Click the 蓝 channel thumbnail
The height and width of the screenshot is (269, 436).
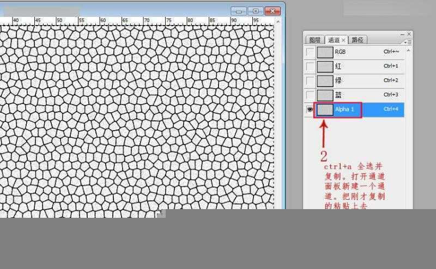coord(325,95)
